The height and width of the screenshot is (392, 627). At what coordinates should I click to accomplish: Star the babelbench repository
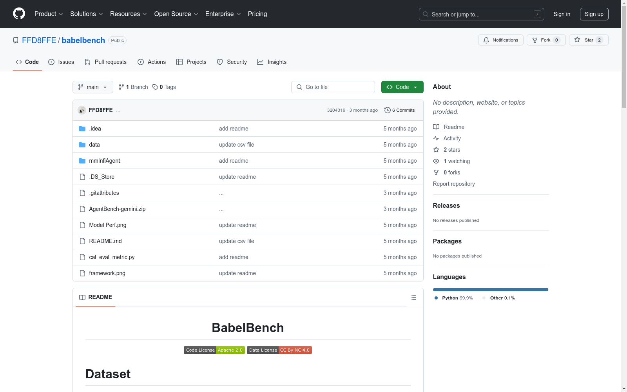[589, 40]
